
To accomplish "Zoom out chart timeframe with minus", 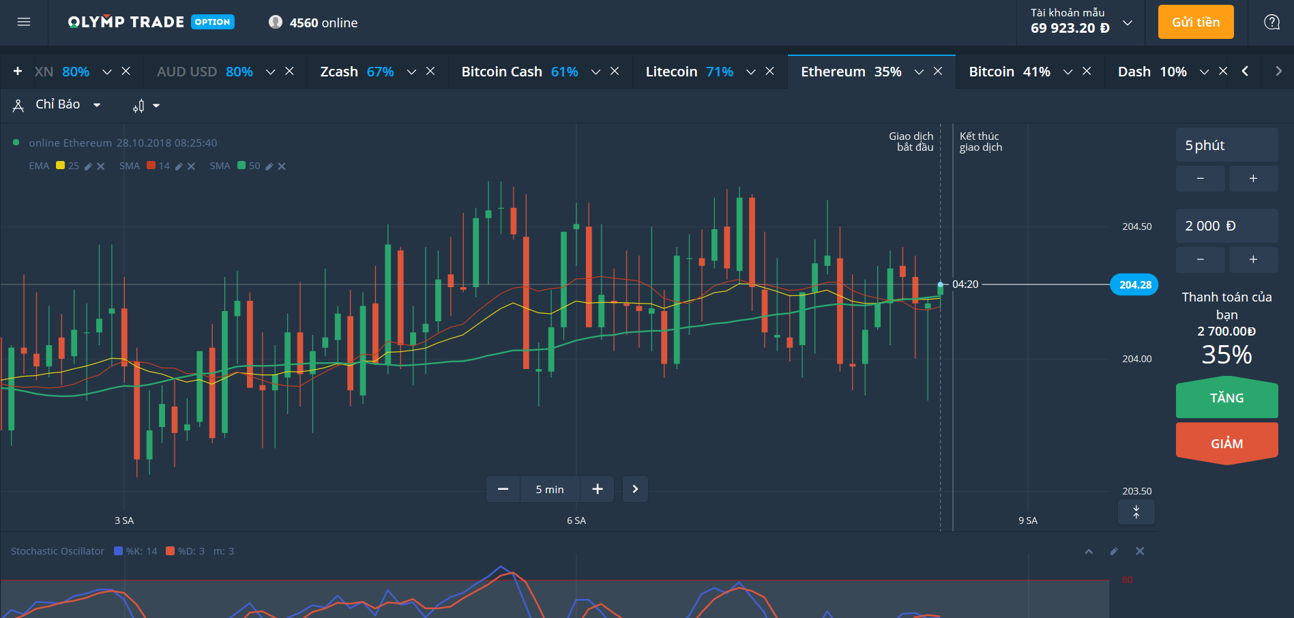I will [x=503, y=489].
